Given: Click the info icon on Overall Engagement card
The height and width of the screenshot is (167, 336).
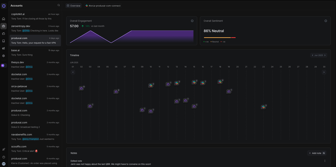Looking at the screenshot, I should (x=192, y=21).
